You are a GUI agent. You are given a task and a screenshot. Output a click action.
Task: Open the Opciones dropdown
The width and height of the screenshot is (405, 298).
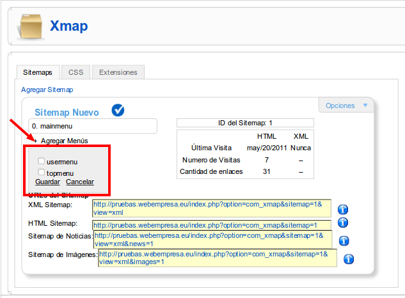pyautogui.click(x=346, y=106)
